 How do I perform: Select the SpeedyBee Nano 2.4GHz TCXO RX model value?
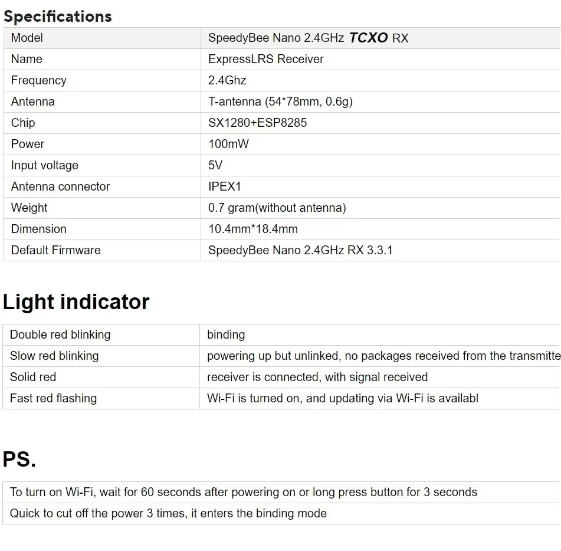pyautogui.click(x=308, y=38)
